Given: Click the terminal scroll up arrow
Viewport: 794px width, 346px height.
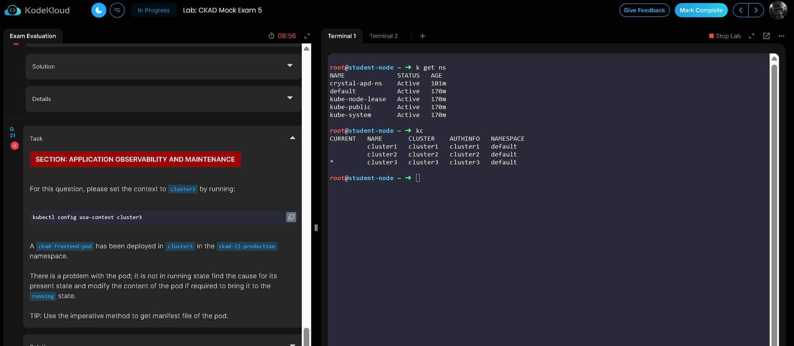Looking at the screenshot, I should coord(774,59).
